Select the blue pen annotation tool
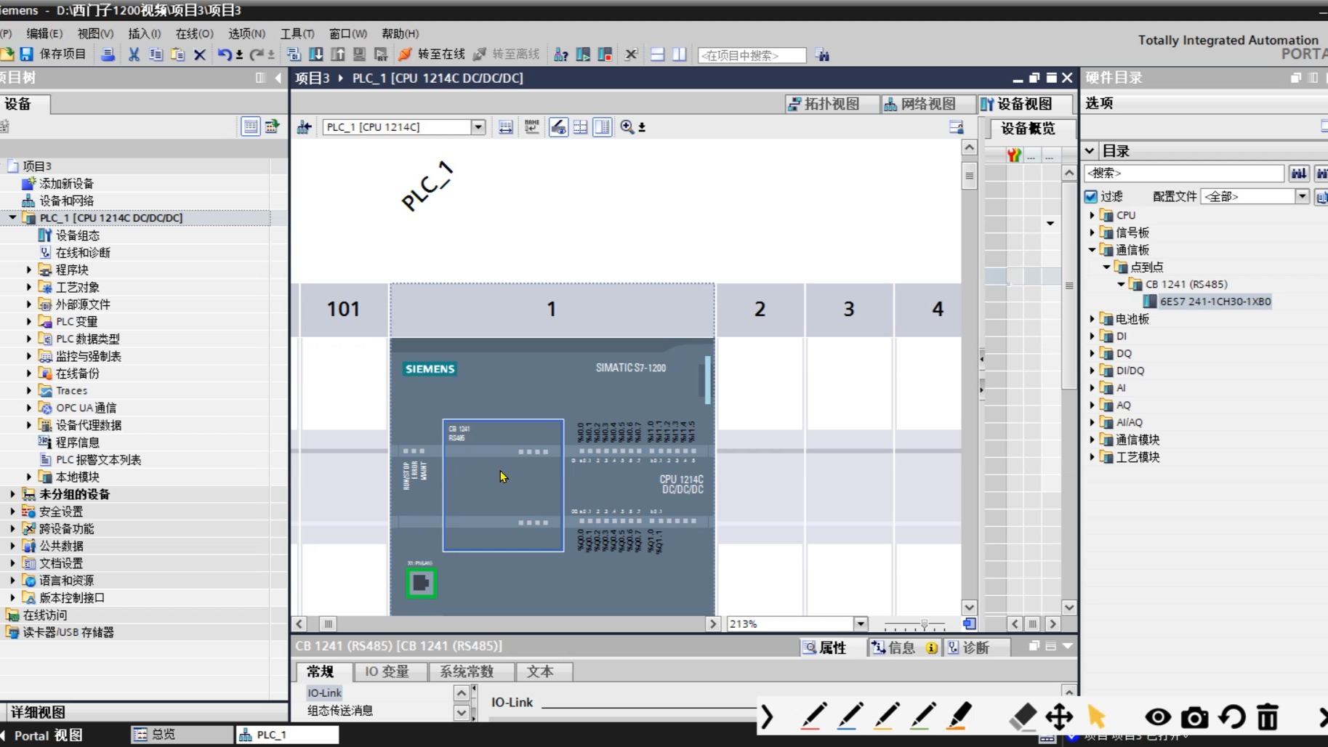 [850, 716]
